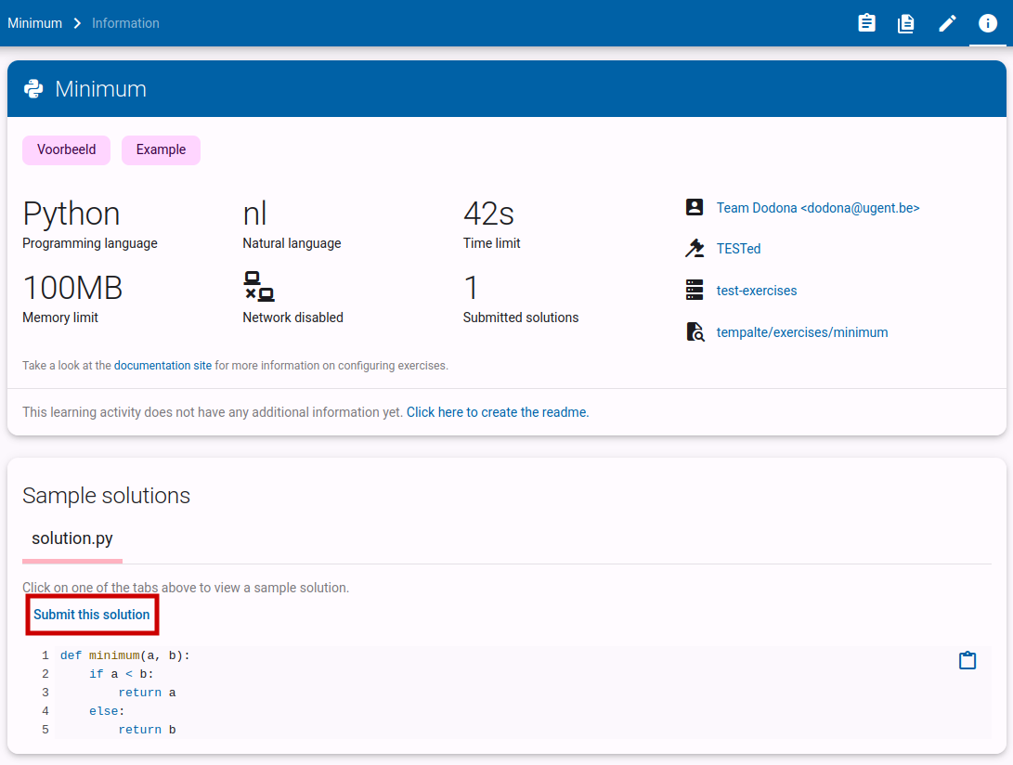
Task: Click the Minimum card title text
Action: coord(101,89)
